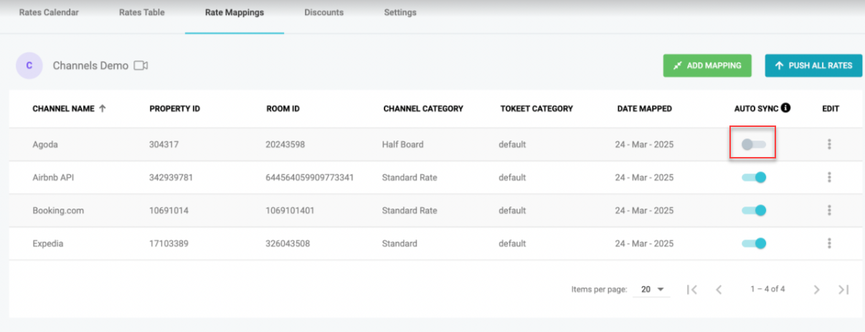Click the purple C avatar icon
This screenshot has width=865, height=332.
click(29, 65)
